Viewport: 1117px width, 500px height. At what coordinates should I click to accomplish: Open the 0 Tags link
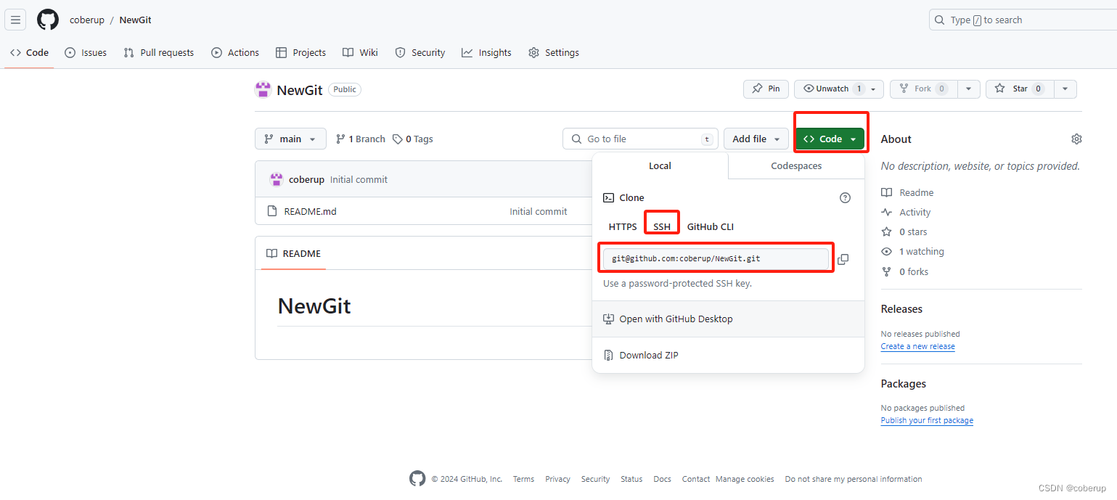point(412,139)
